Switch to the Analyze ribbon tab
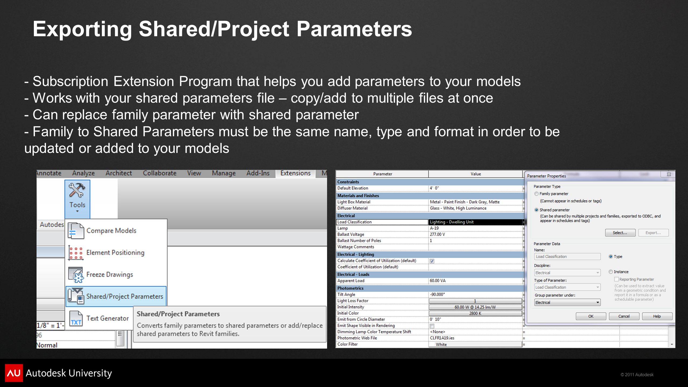 [83, 173]
